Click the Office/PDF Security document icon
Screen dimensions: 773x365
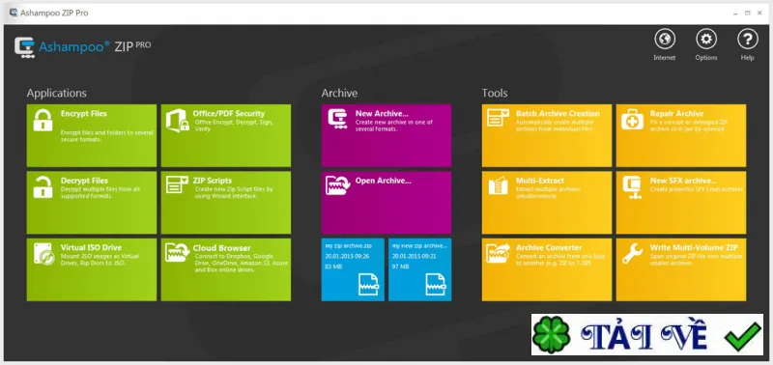(x=178, y=120)
